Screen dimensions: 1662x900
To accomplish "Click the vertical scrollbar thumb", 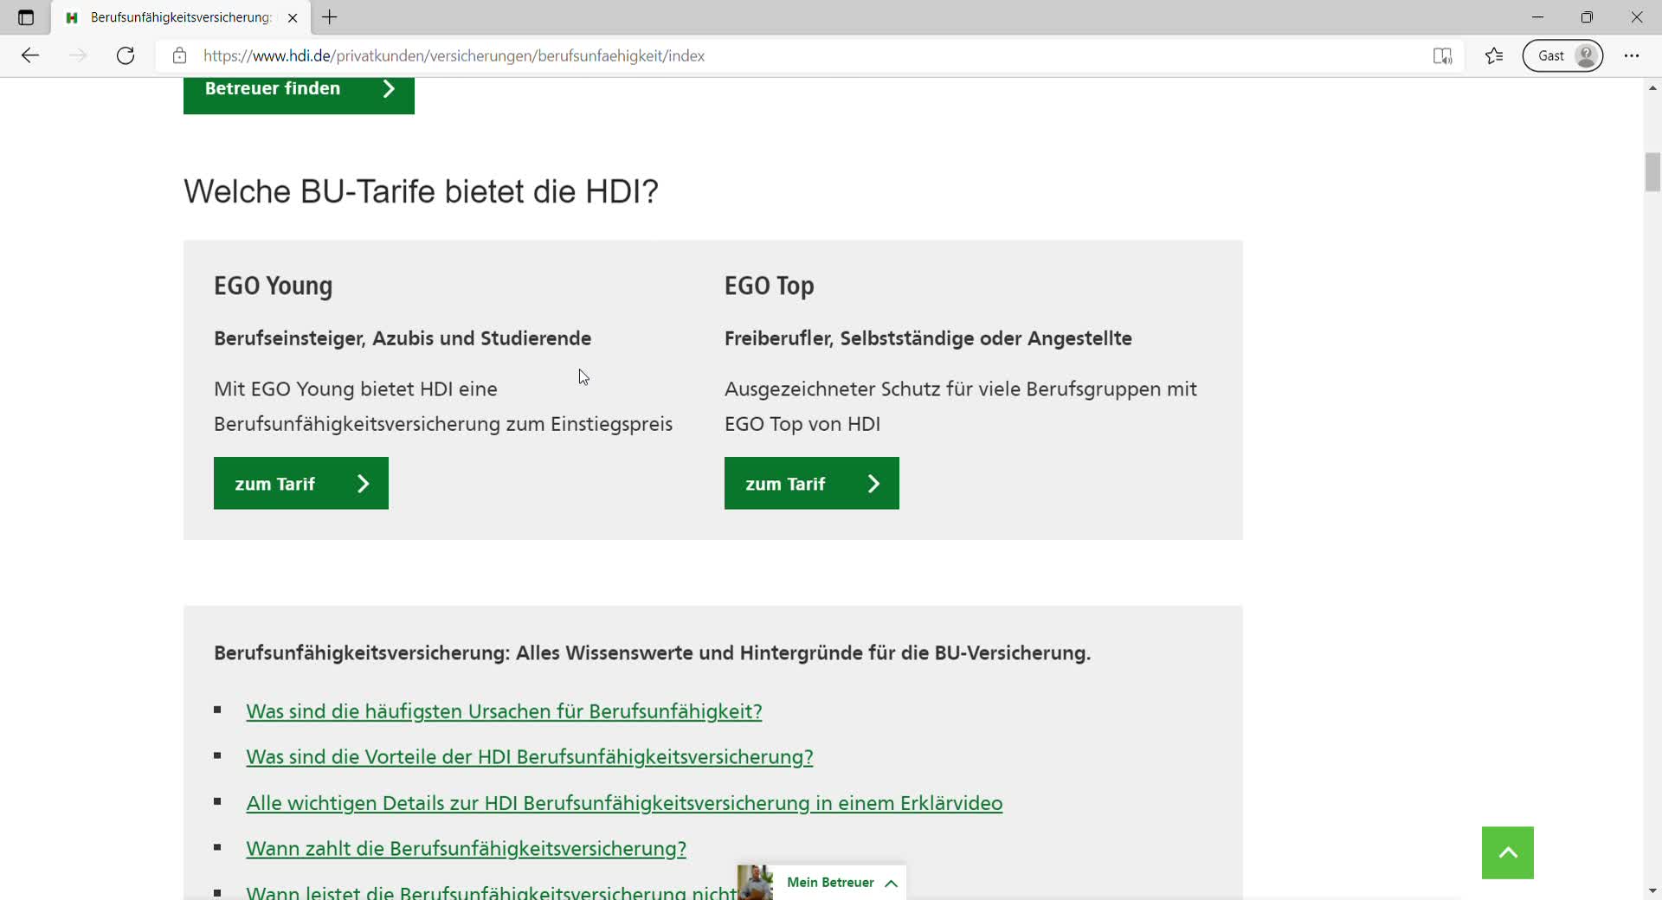I will pyautogui.click(x=1652, y=171).
